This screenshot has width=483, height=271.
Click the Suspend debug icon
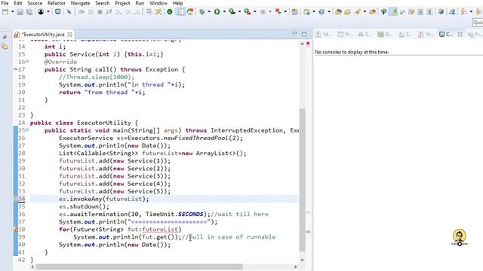click(x=91, y=12)
